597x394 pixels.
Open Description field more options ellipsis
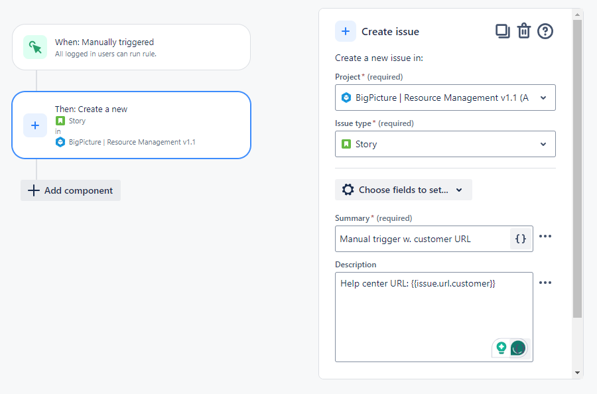click(545, 283)
